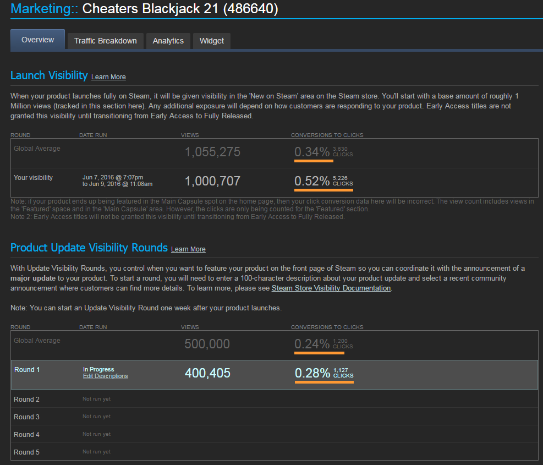Image resolution: width=543 pixels, height=465 pixels.
Task: Click the Cheaters Blackjack 21 (486640) title
Action: point(180,8)
